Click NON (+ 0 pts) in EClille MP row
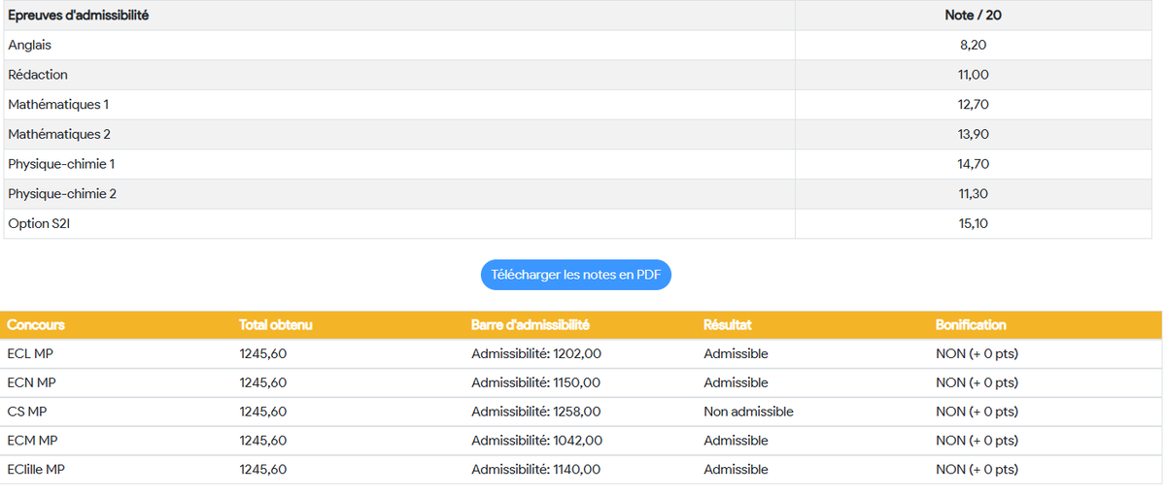Viewport: 1166px width, 496px height. (x=977, y=470)
